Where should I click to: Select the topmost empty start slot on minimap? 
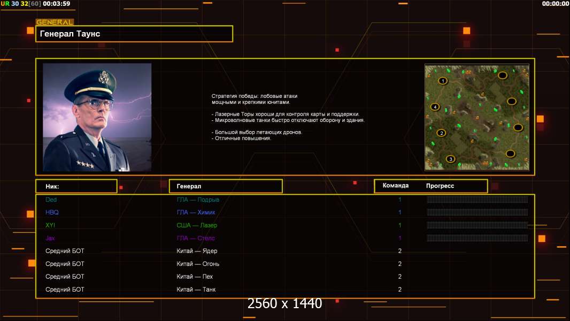pos(503,75)
